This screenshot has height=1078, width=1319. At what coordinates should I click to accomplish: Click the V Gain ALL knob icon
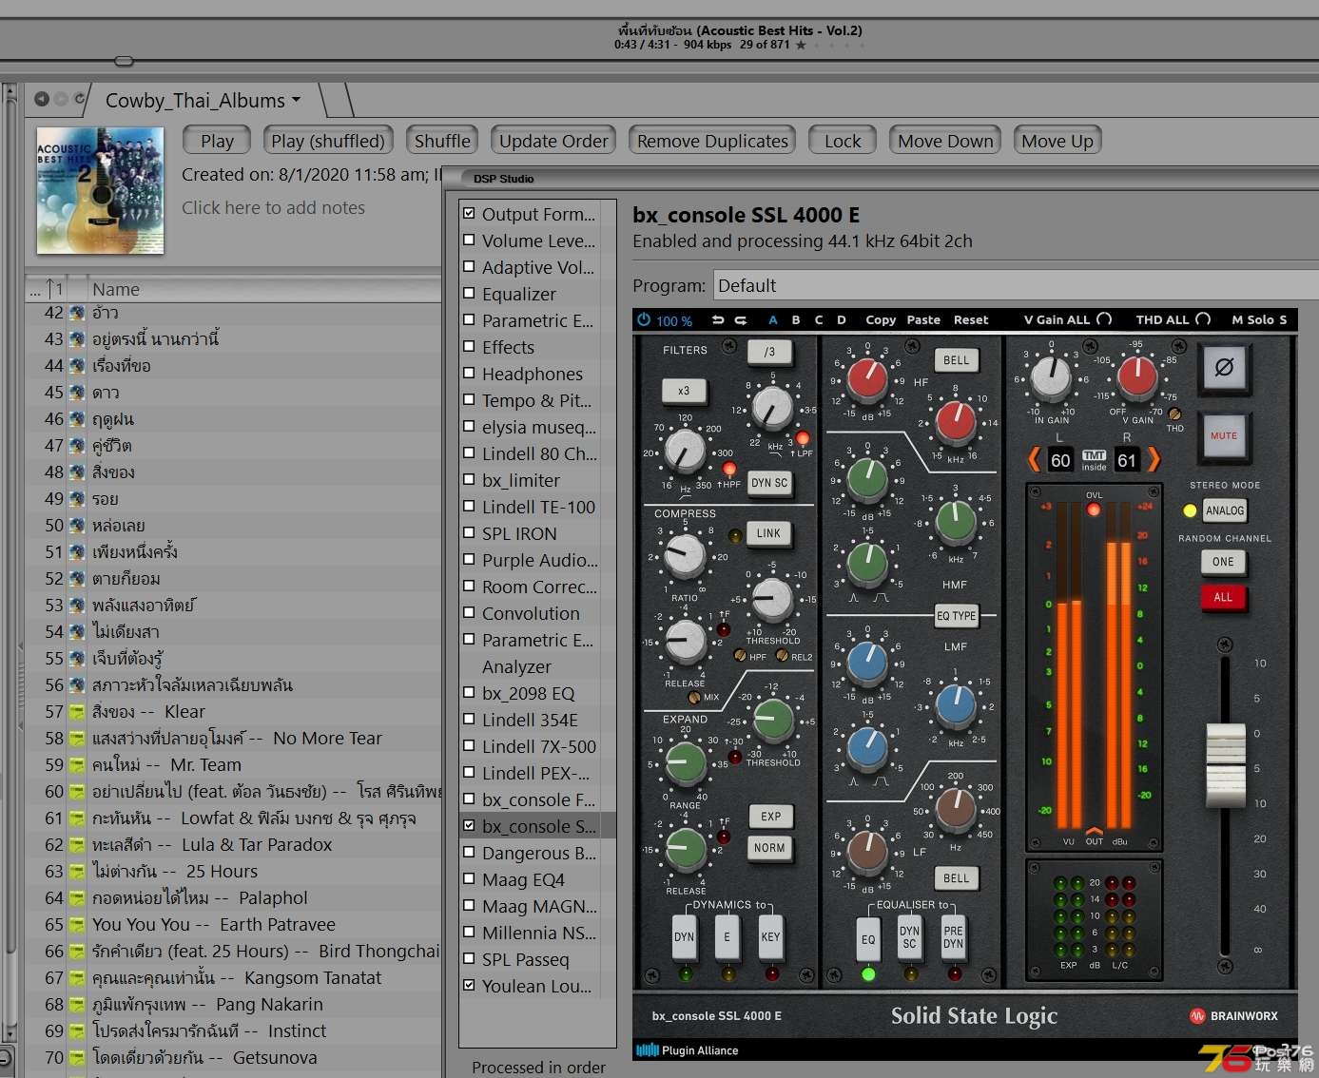click(x=1104, y=319)
